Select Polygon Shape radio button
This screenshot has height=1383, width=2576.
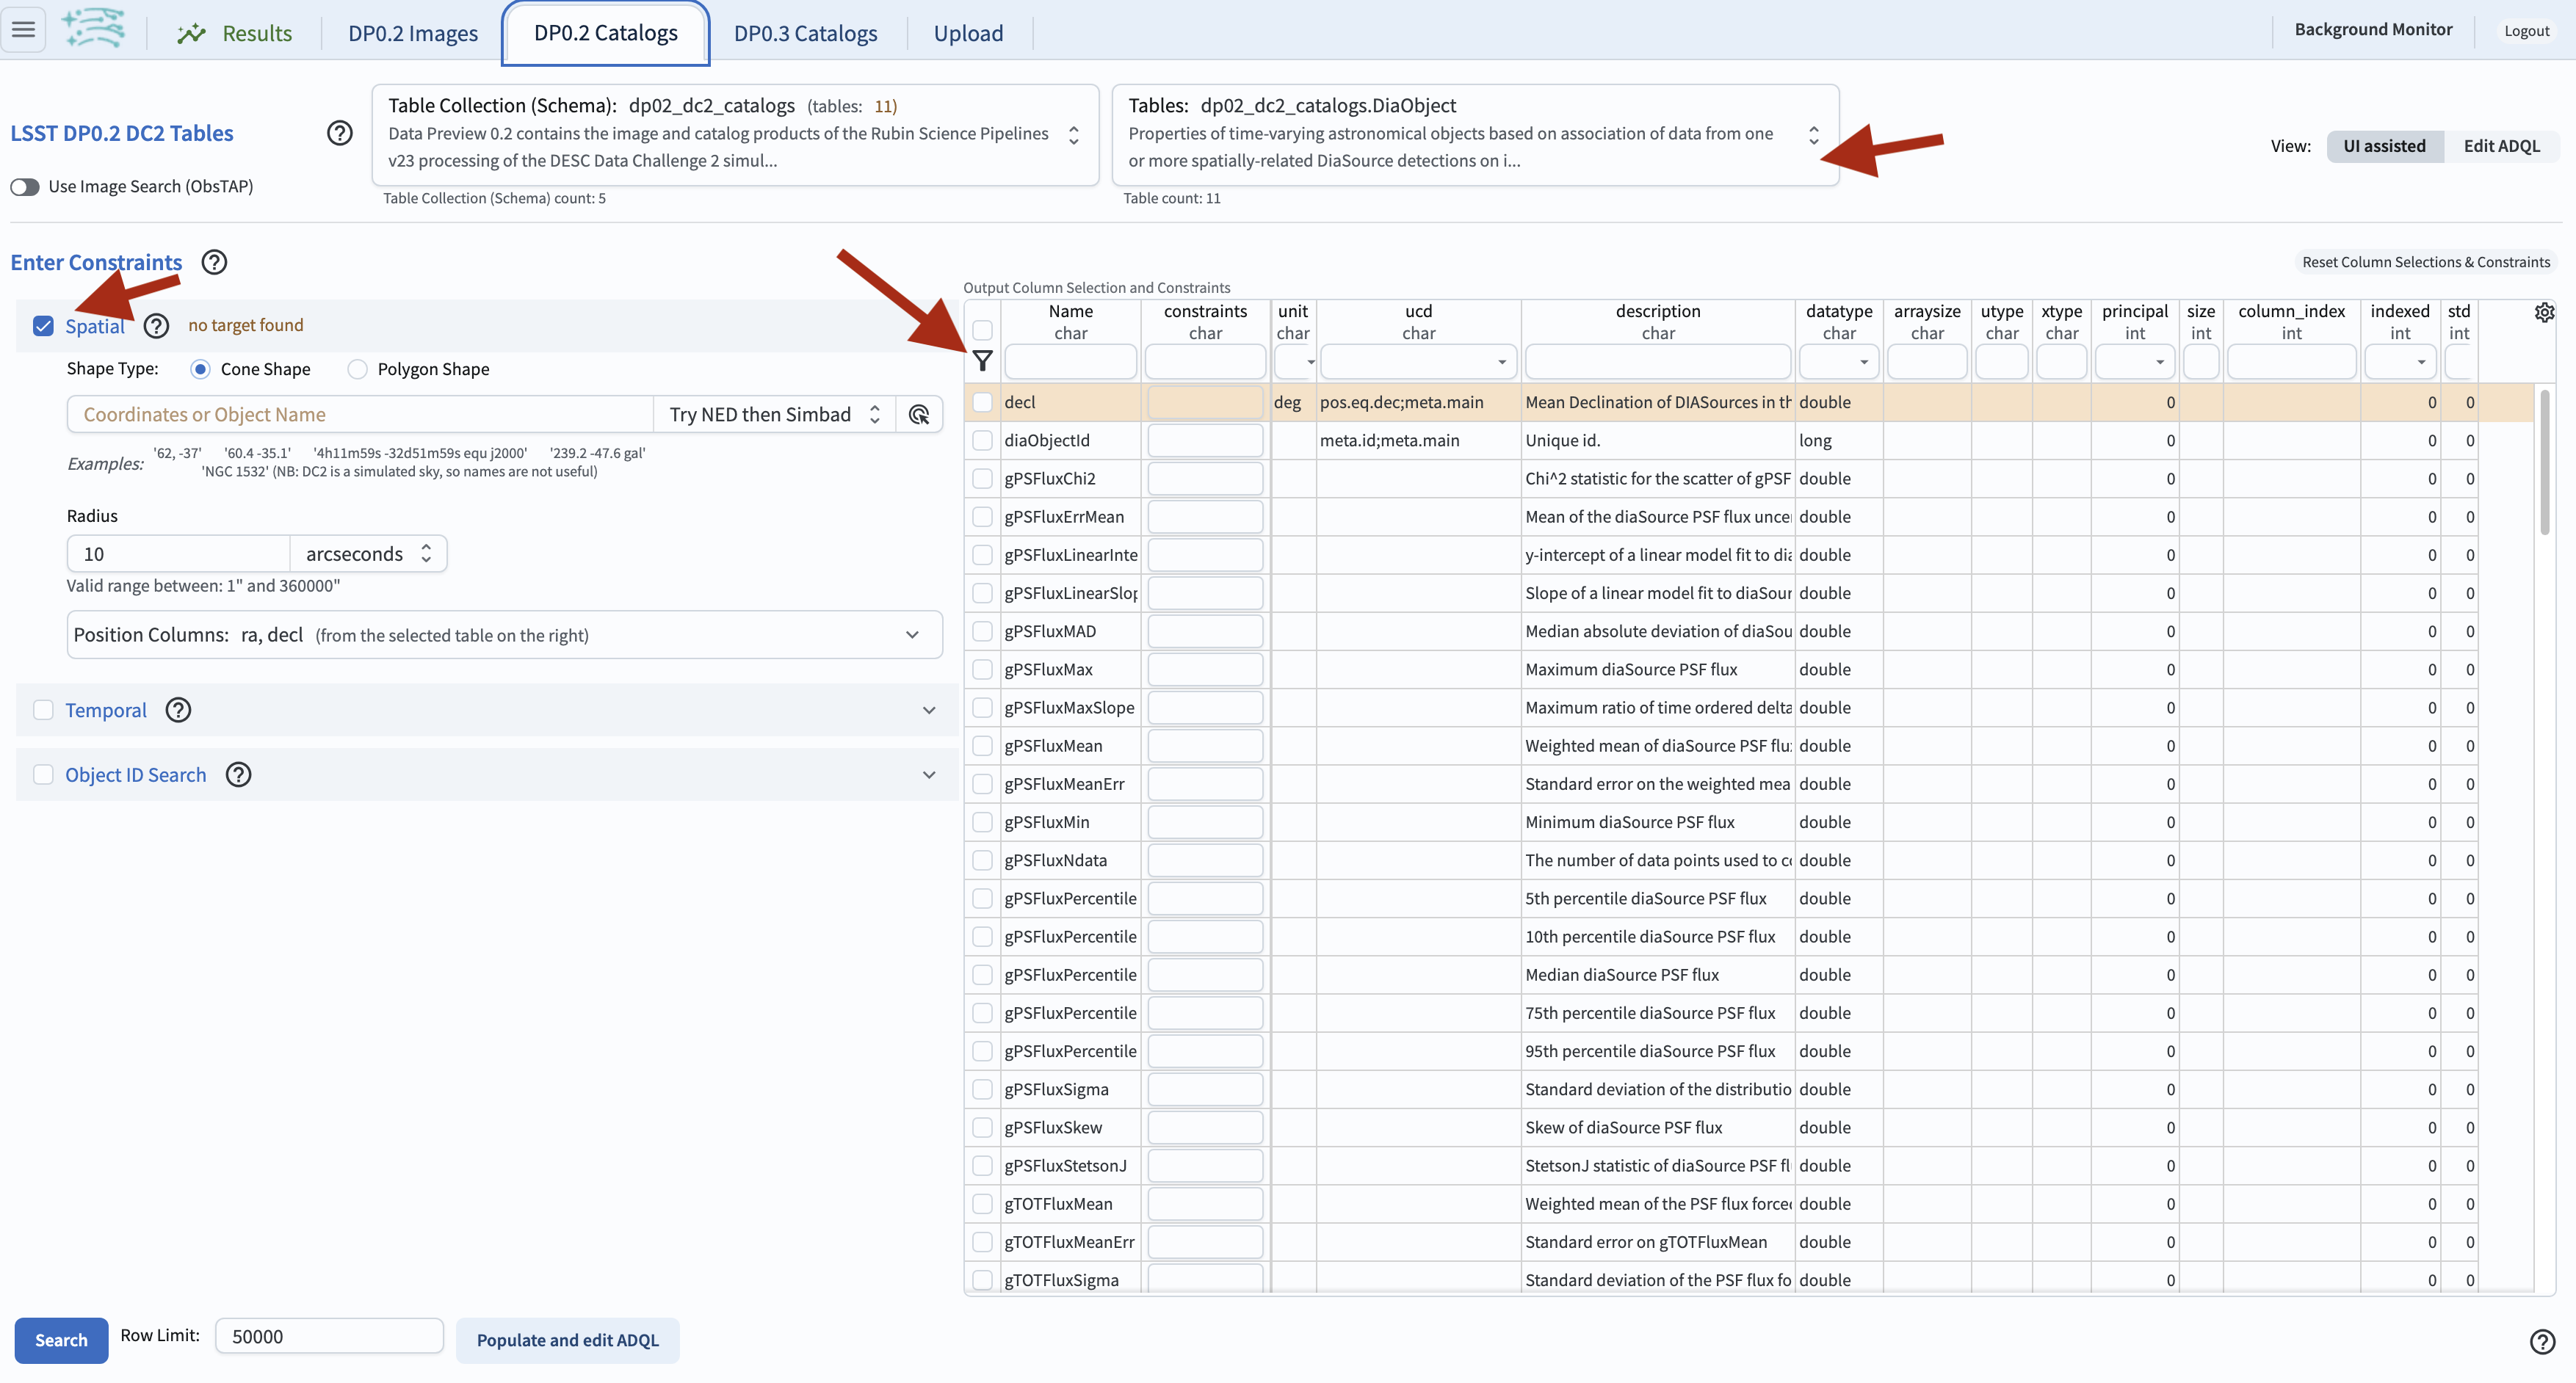(358, 369)
